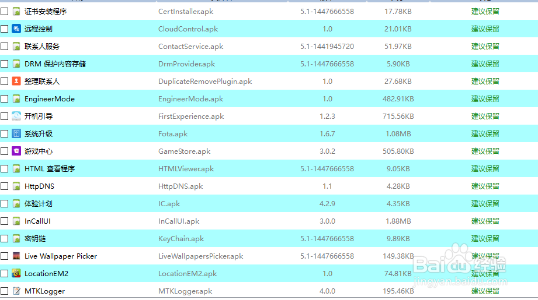Viewport: 538px width, 300px height.
Task: Tick the 体验计划 checkbox
Action: point(5,203)
